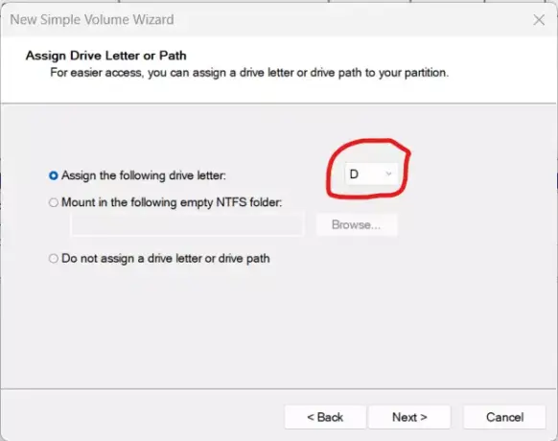Focus the empty NTFS folder path field
558x441 pixels.
(x=187, y=224)
